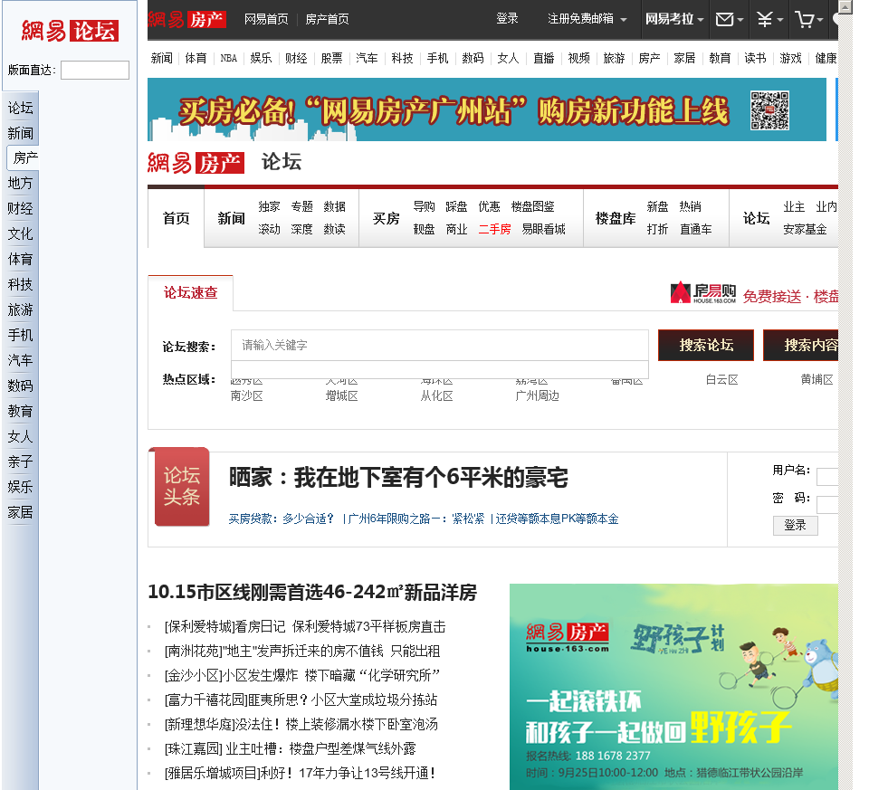Viewport: 869px width, 790px height.
Task: Open 买房贷款：多少合适？ link
Action: pyautogui.click(x=282, y=519)
